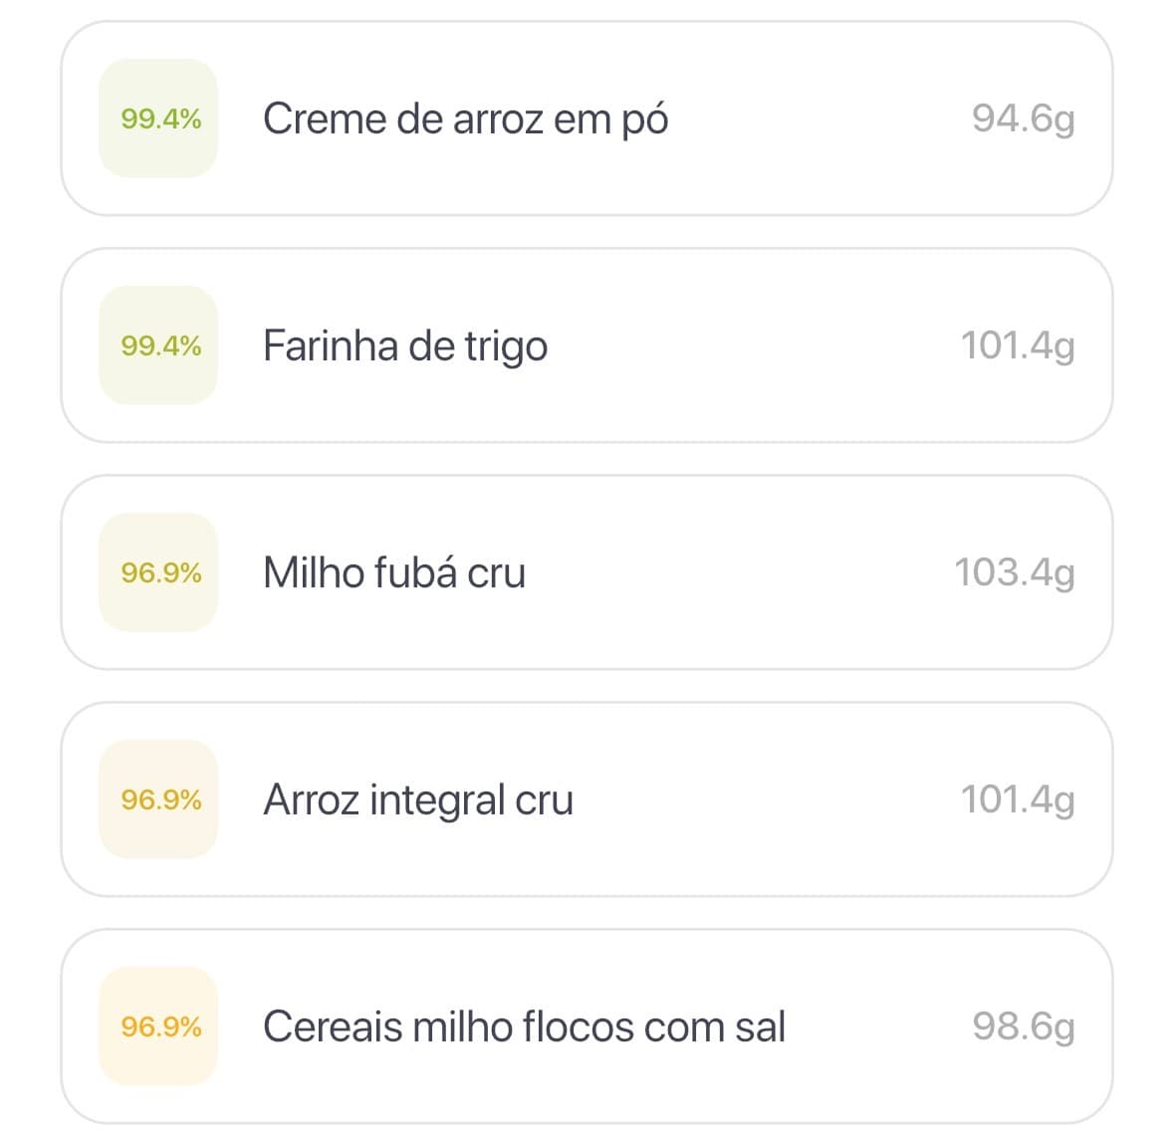This screenshot has width=1174, height=1138.
Task: Select the Farinha de trigo item
Action: point(587,345)
